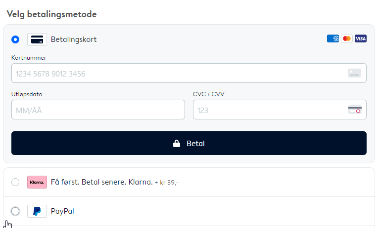The height and width of the screenshot is (228, 377).
Task: Click the credit card icon beside Betalingskort
Action: [x=37, y=39]
